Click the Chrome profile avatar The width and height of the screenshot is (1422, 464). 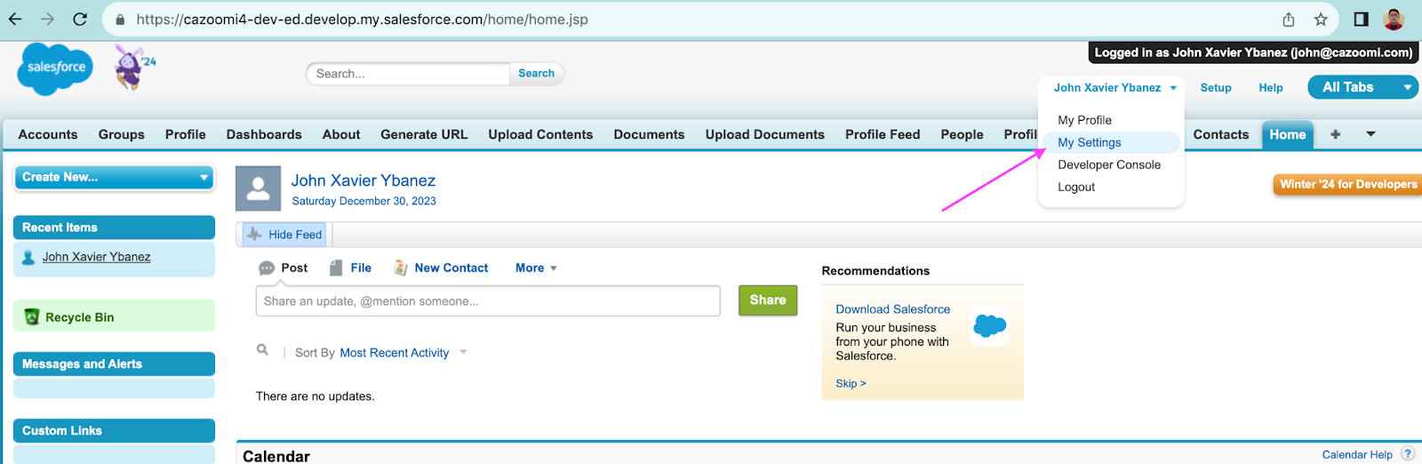[x=1394, y=19]
